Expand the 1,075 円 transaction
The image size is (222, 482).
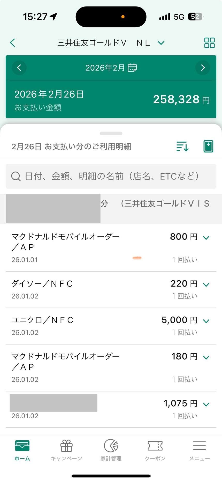pos(206,404)
